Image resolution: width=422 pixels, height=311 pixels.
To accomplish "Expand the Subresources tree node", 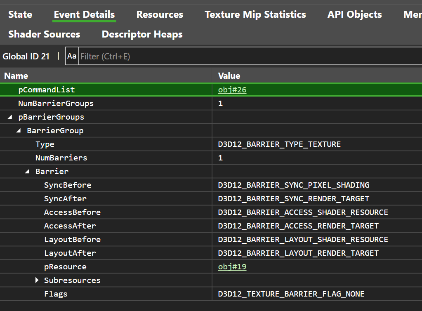I will click(x=37, y=280).
